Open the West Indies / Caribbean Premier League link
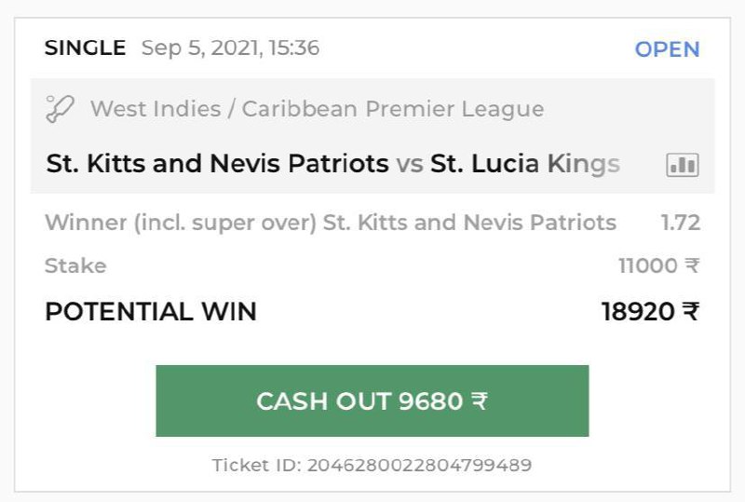The width and height of the screenshot is (745, 502). tap(317, 109)
